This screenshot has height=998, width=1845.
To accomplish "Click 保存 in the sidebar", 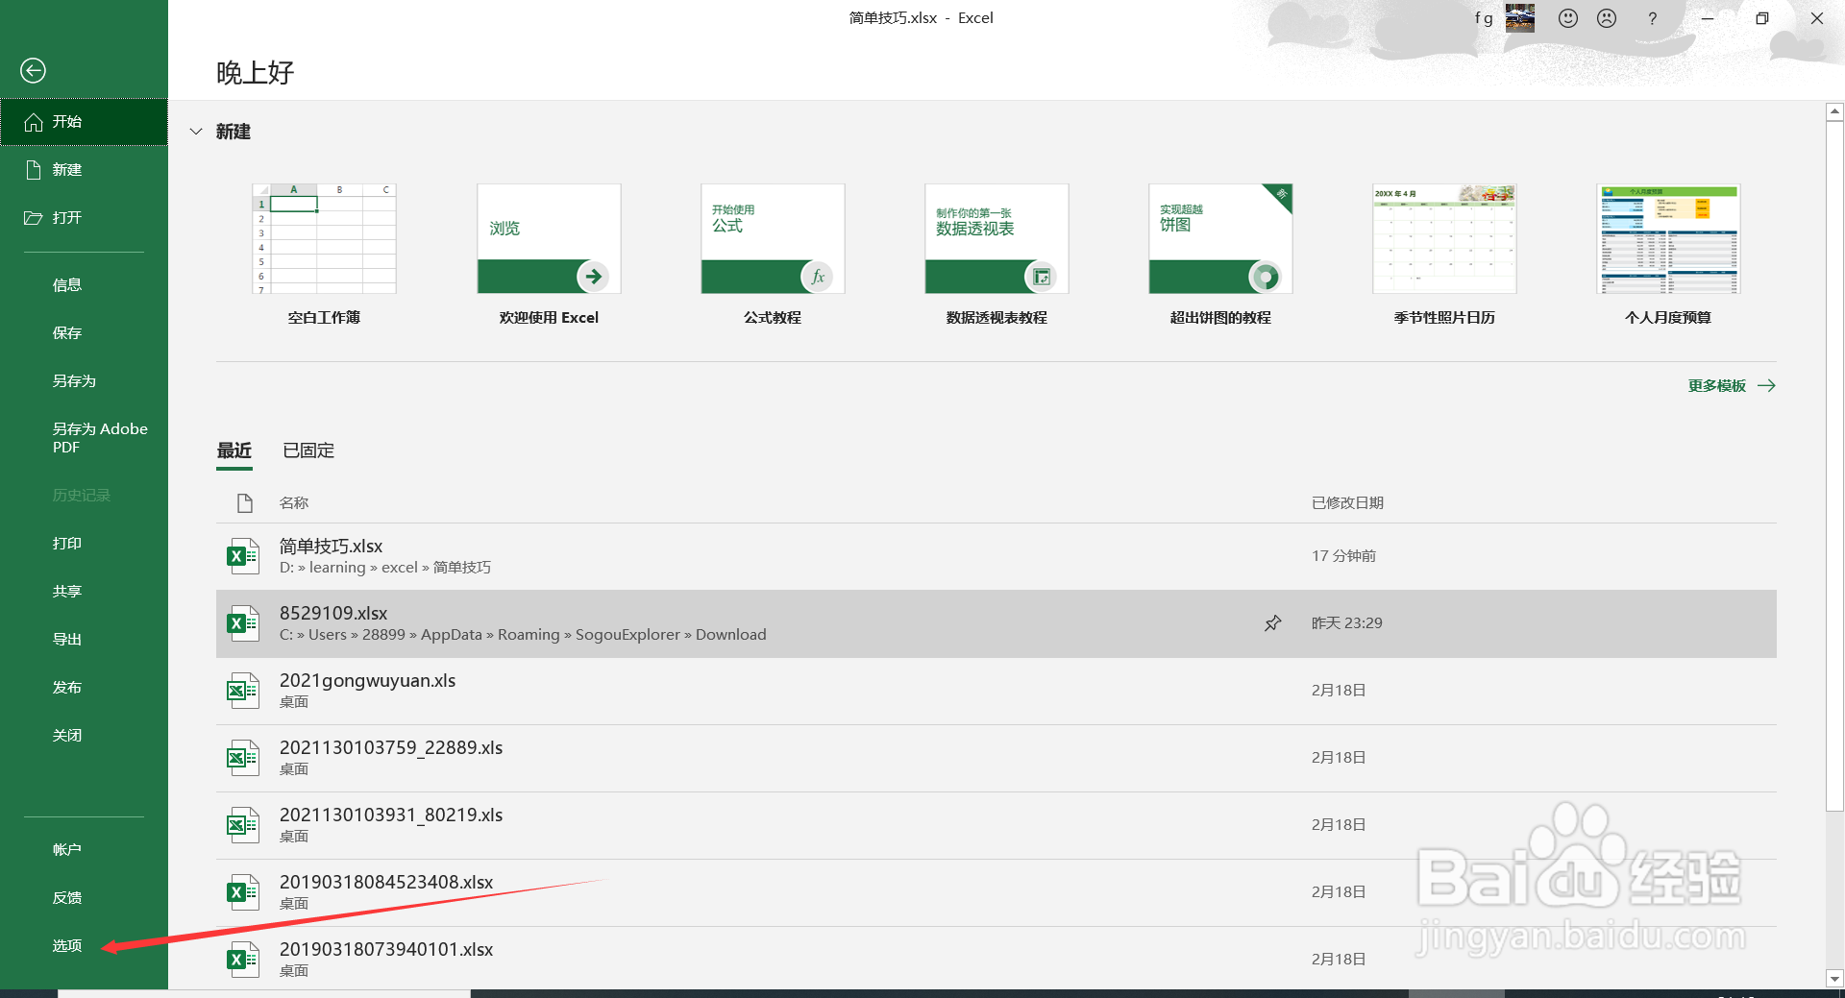I will [84, 333].
